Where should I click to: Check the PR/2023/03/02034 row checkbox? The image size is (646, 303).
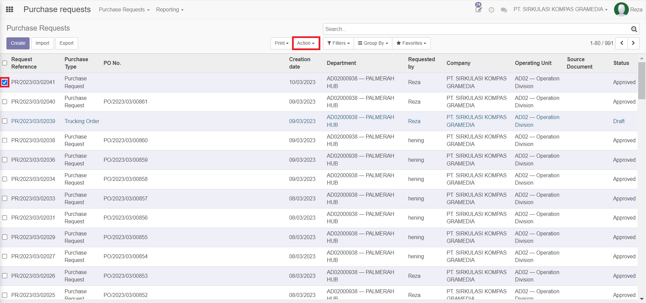(5, 179)
